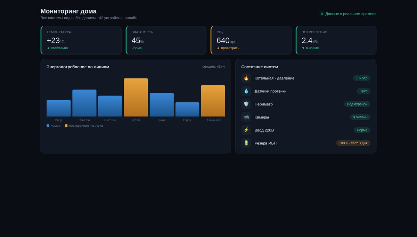Select the orange Котёл bar
This screenshot has height=237, width=417.
coord(136,98)
